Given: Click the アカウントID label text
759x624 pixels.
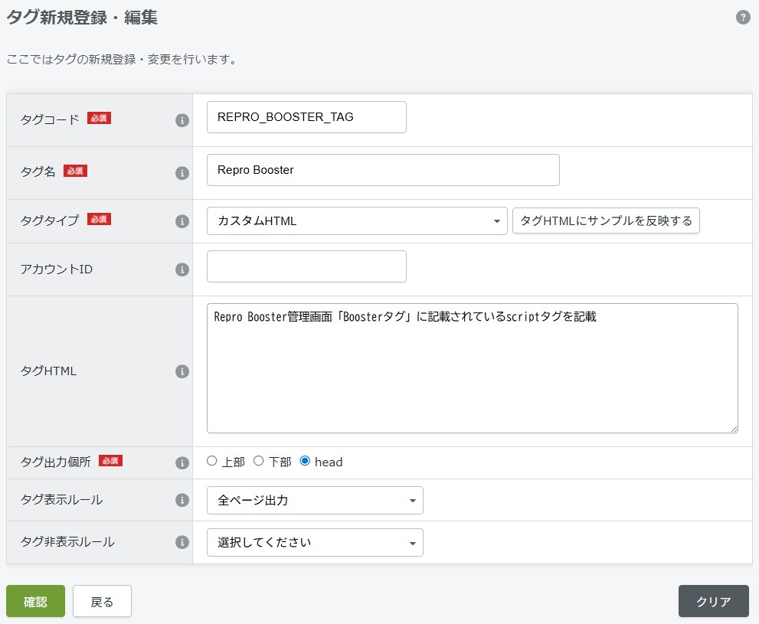Looking at the screenshot, I should [x=56, y=270].
